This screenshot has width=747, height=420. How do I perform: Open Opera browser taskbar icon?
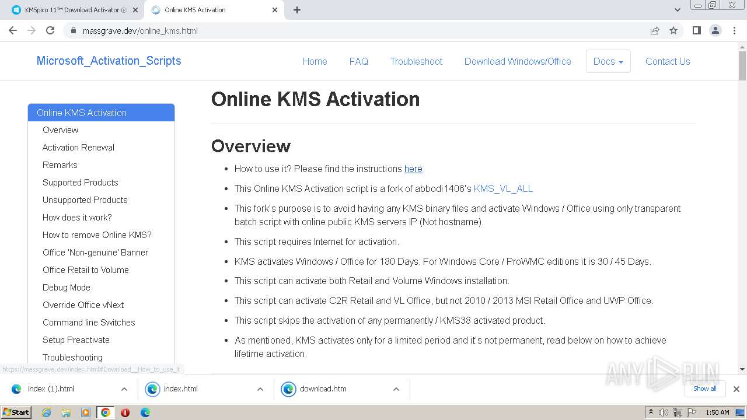[x=125, y=412]
